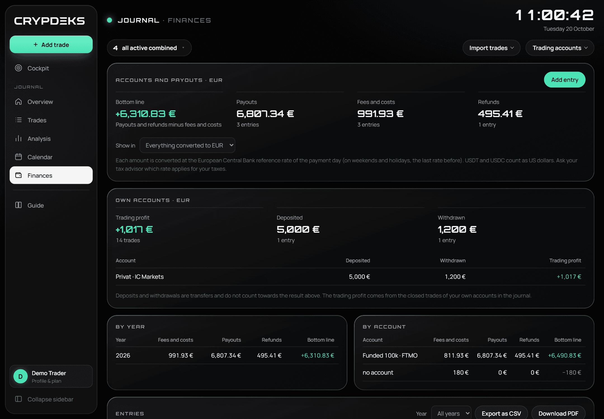Click the Deposited 5,000 € figure
This screenshot has height=419, width=604.
click(x=298, y=229)
